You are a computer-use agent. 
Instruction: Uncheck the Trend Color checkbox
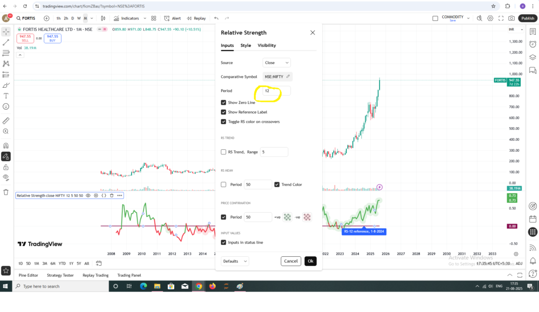coord(277,184)
